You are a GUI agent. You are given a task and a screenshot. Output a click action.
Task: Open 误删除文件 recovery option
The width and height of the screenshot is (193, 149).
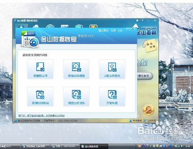click(40, 69)
